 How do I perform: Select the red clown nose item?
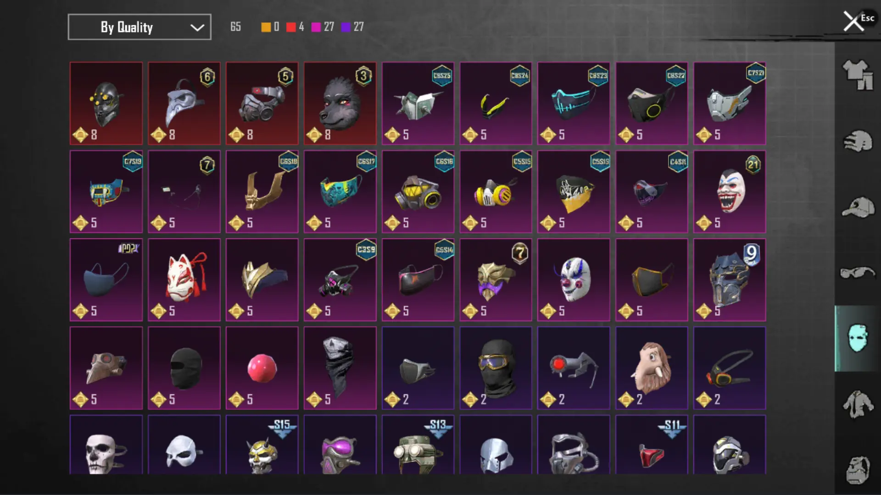coord(262,368)
